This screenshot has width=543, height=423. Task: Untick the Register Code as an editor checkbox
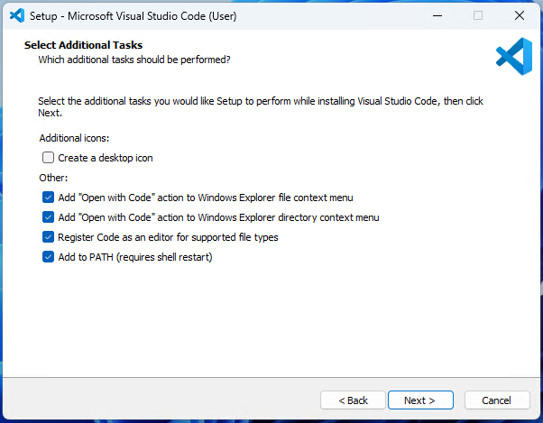click(x=48, y=237)
